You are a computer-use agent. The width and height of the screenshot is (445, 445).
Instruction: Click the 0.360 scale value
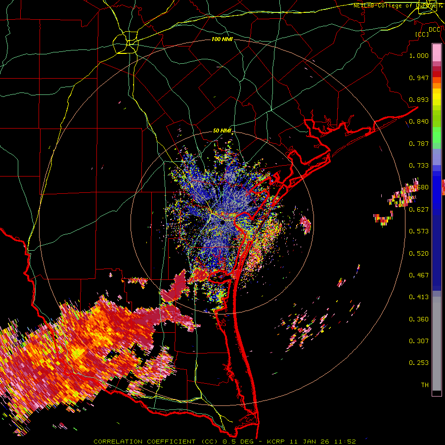[419, 319]
